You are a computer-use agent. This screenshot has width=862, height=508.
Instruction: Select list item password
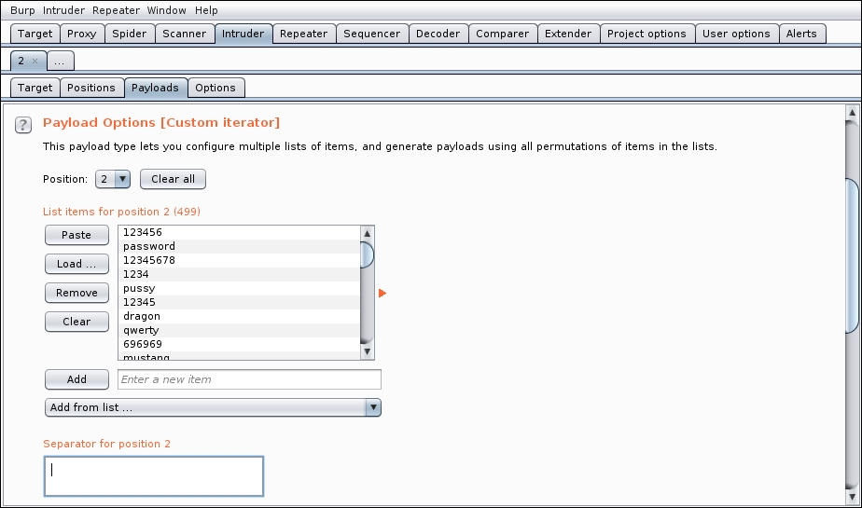coord(239,246)
